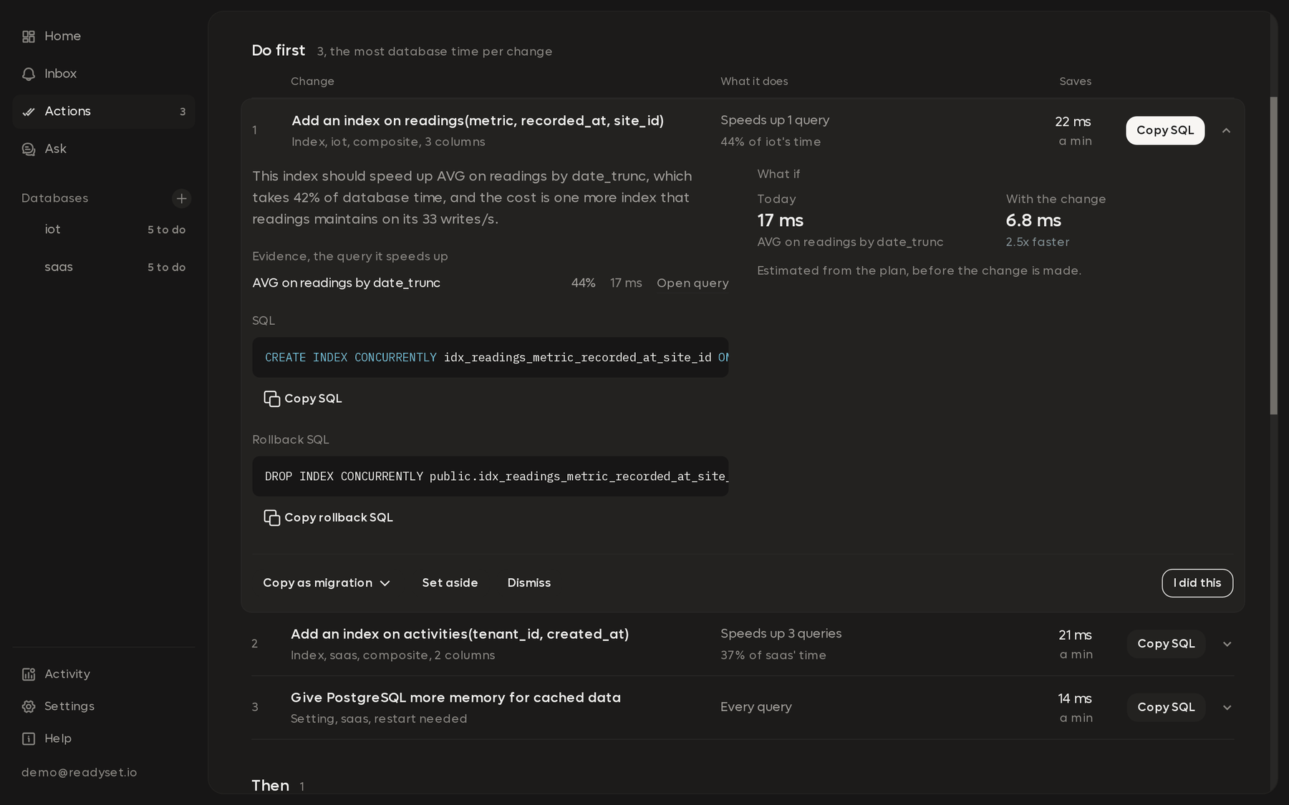1289x805 pixels.
Task: Select the iot database
Action: 104,230
